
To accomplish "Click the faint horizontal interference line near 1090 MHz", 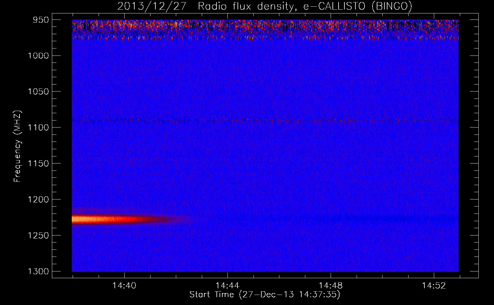I will coord(265,120).
